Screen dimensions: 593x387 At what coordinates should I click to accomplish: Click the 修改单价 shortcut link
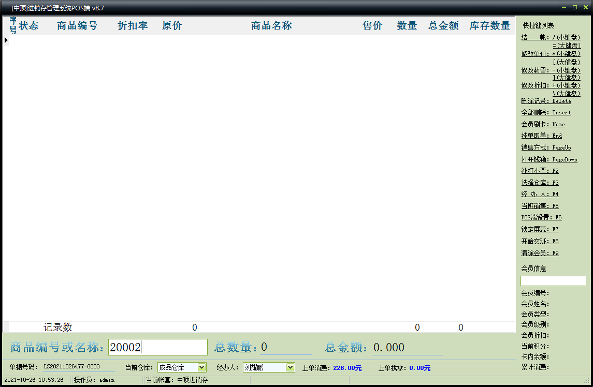551,54
